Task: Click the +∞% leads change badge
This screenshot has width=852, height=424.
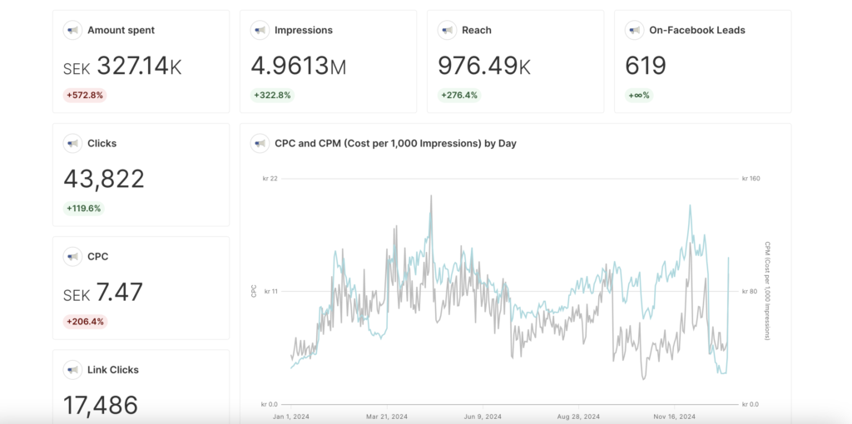Action: tap(639, 96)
